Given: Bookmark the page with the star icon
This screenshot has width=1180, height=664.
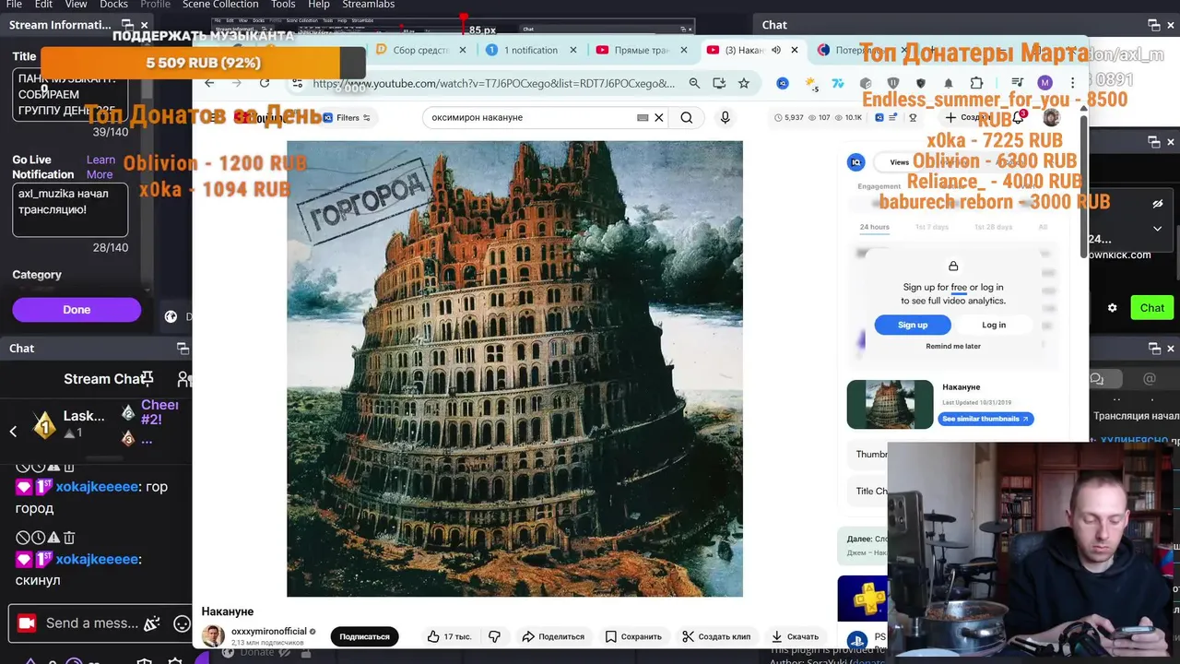Looking at the screenshot, I should click(x=744, y=83).
